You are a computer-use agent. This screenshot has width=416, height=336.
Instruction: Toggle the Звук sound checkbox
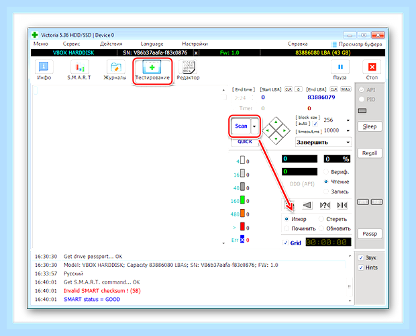(361, 257)
